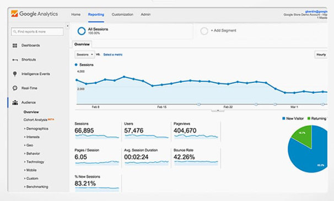Screen dimensions: 334x201
Task: Switch chart to Hourly view
Action: [x=321, y=54]
